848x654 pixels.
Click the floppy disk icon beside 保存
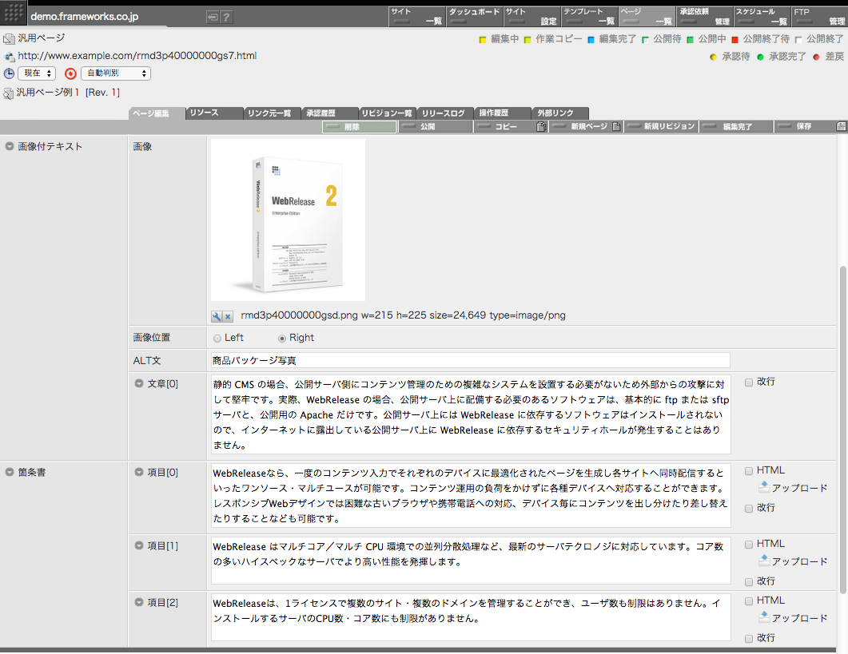[841, 126]
